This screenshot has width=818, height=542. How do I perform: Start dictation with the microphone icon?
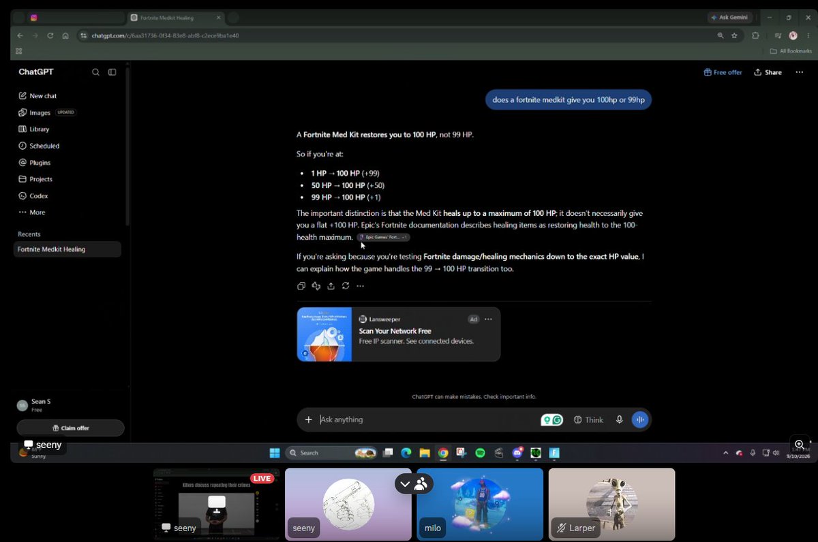[x=619, y=419]
